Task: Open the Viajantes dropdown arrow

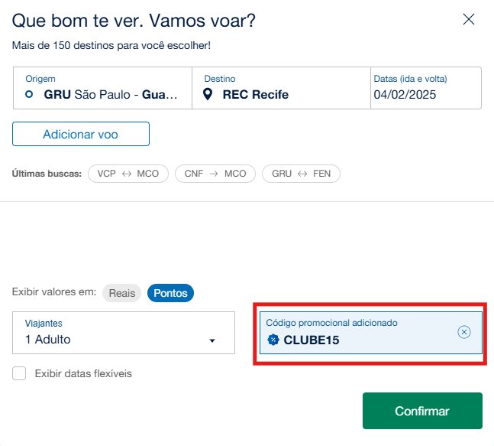Action: click(x=212, y=340)
